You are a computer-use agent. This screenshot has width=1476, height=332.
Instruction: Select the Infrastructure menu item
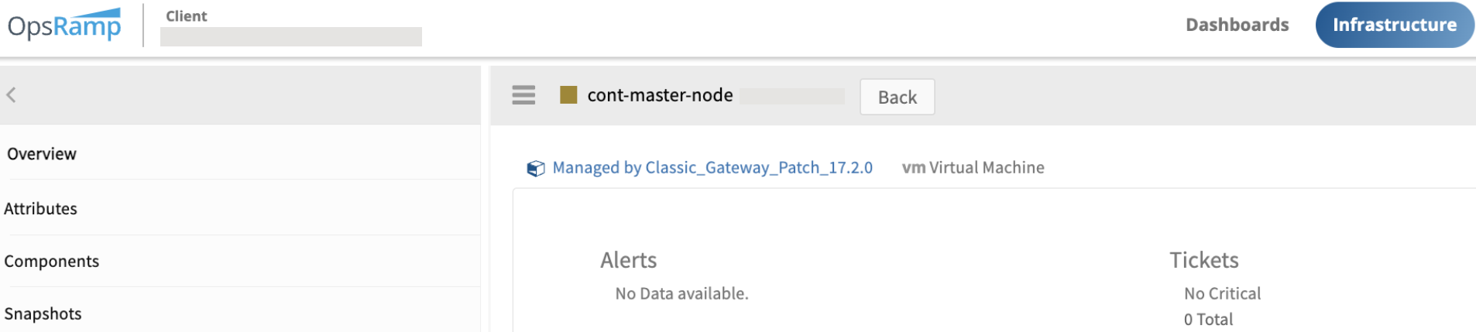pyautogui.click(x=1394, y=25)
